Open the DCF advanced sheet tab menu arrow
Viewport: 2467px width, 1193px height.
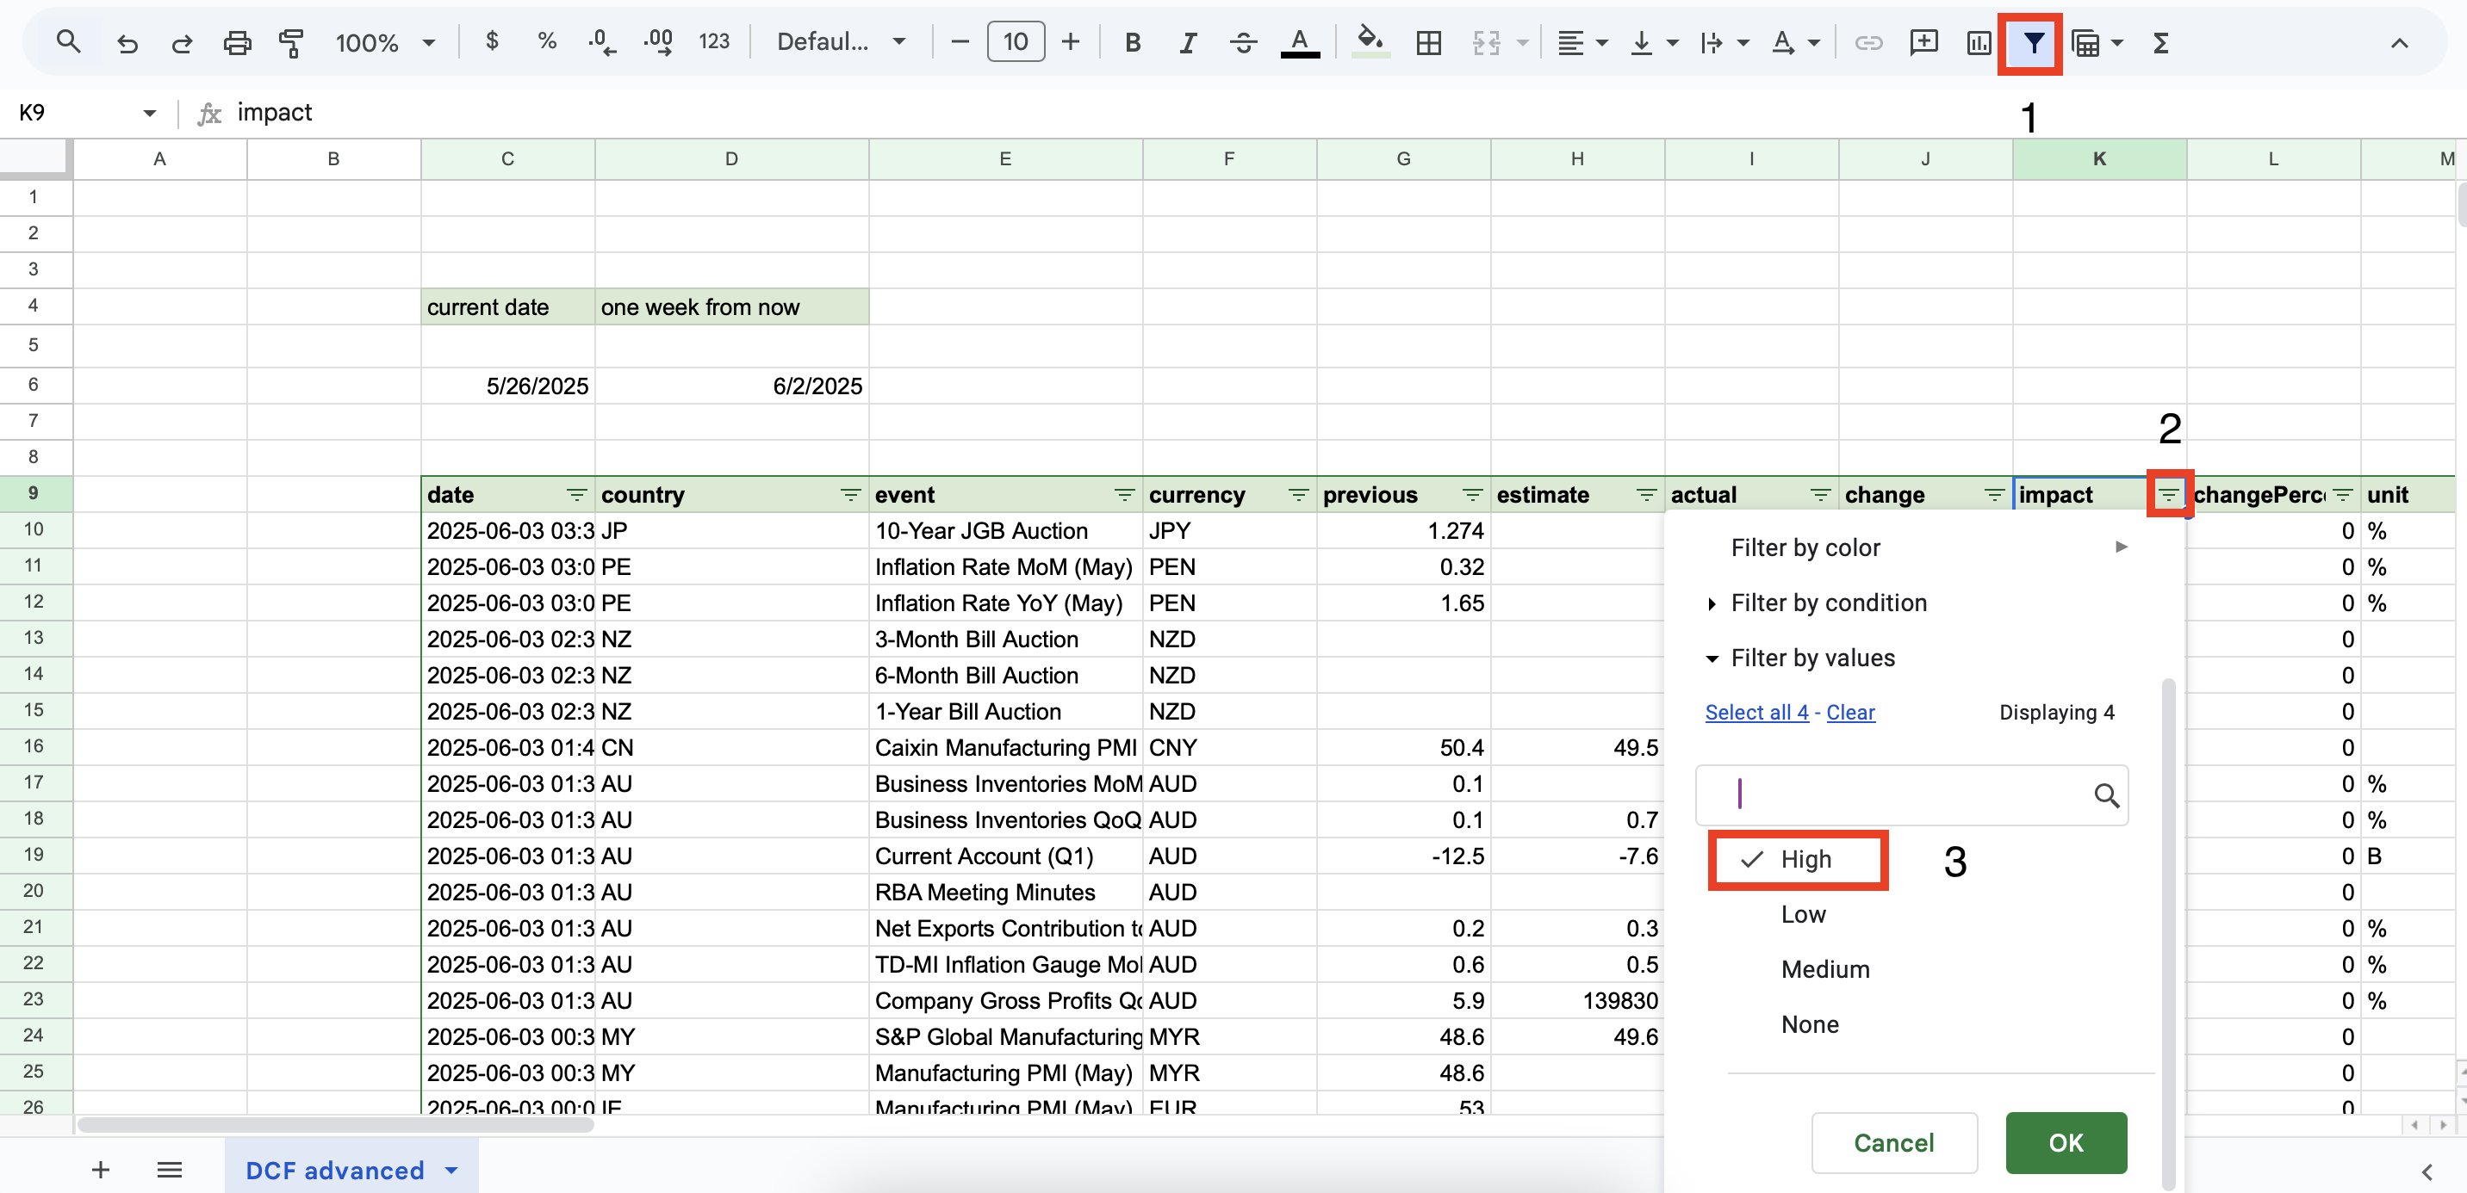[452, 1169]
